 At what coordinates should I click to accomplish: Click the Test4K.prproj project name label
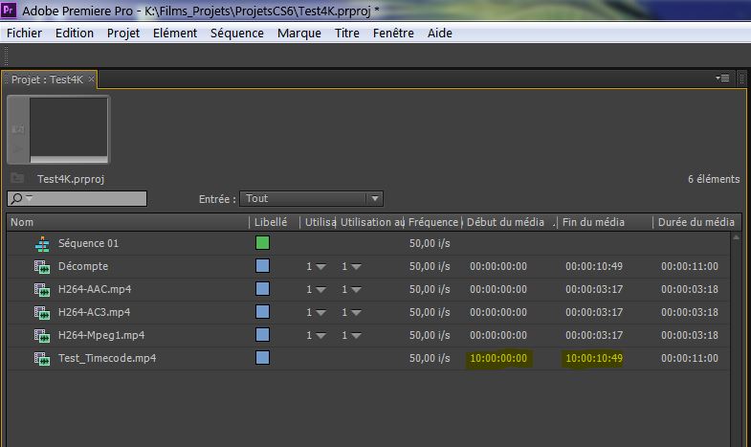click(71, 179)
